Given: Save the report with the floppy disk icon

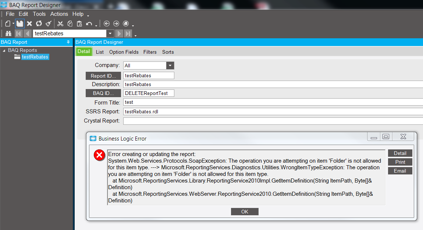Looking at the screenshot, I should coord(20,24).
